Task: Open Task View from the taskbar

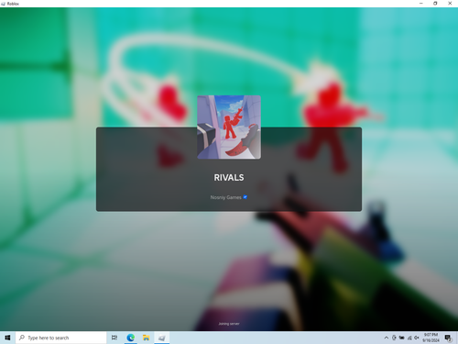Action: [114, 338]
